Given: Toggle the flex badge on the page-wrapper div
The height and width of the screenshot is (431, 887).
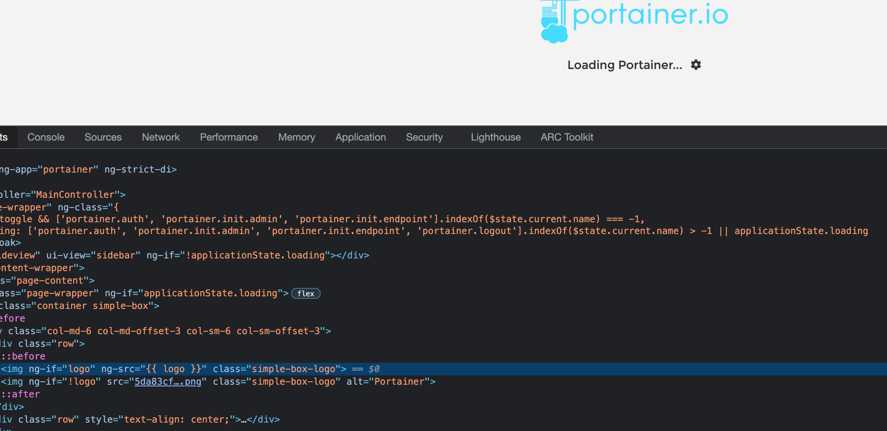Looking at the screenshot, I should click(x=305, y=293).
